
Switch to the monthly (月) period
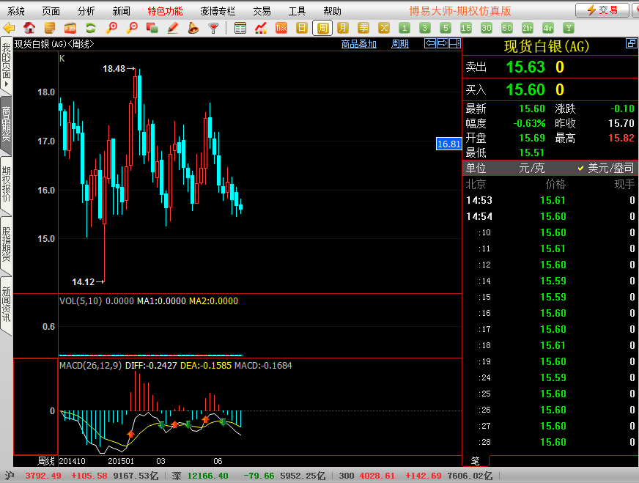pos(342,28)
